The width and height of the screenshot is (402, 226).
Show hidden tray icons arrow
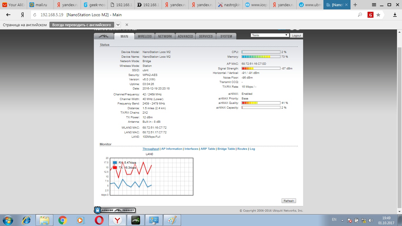coord(342,220)
